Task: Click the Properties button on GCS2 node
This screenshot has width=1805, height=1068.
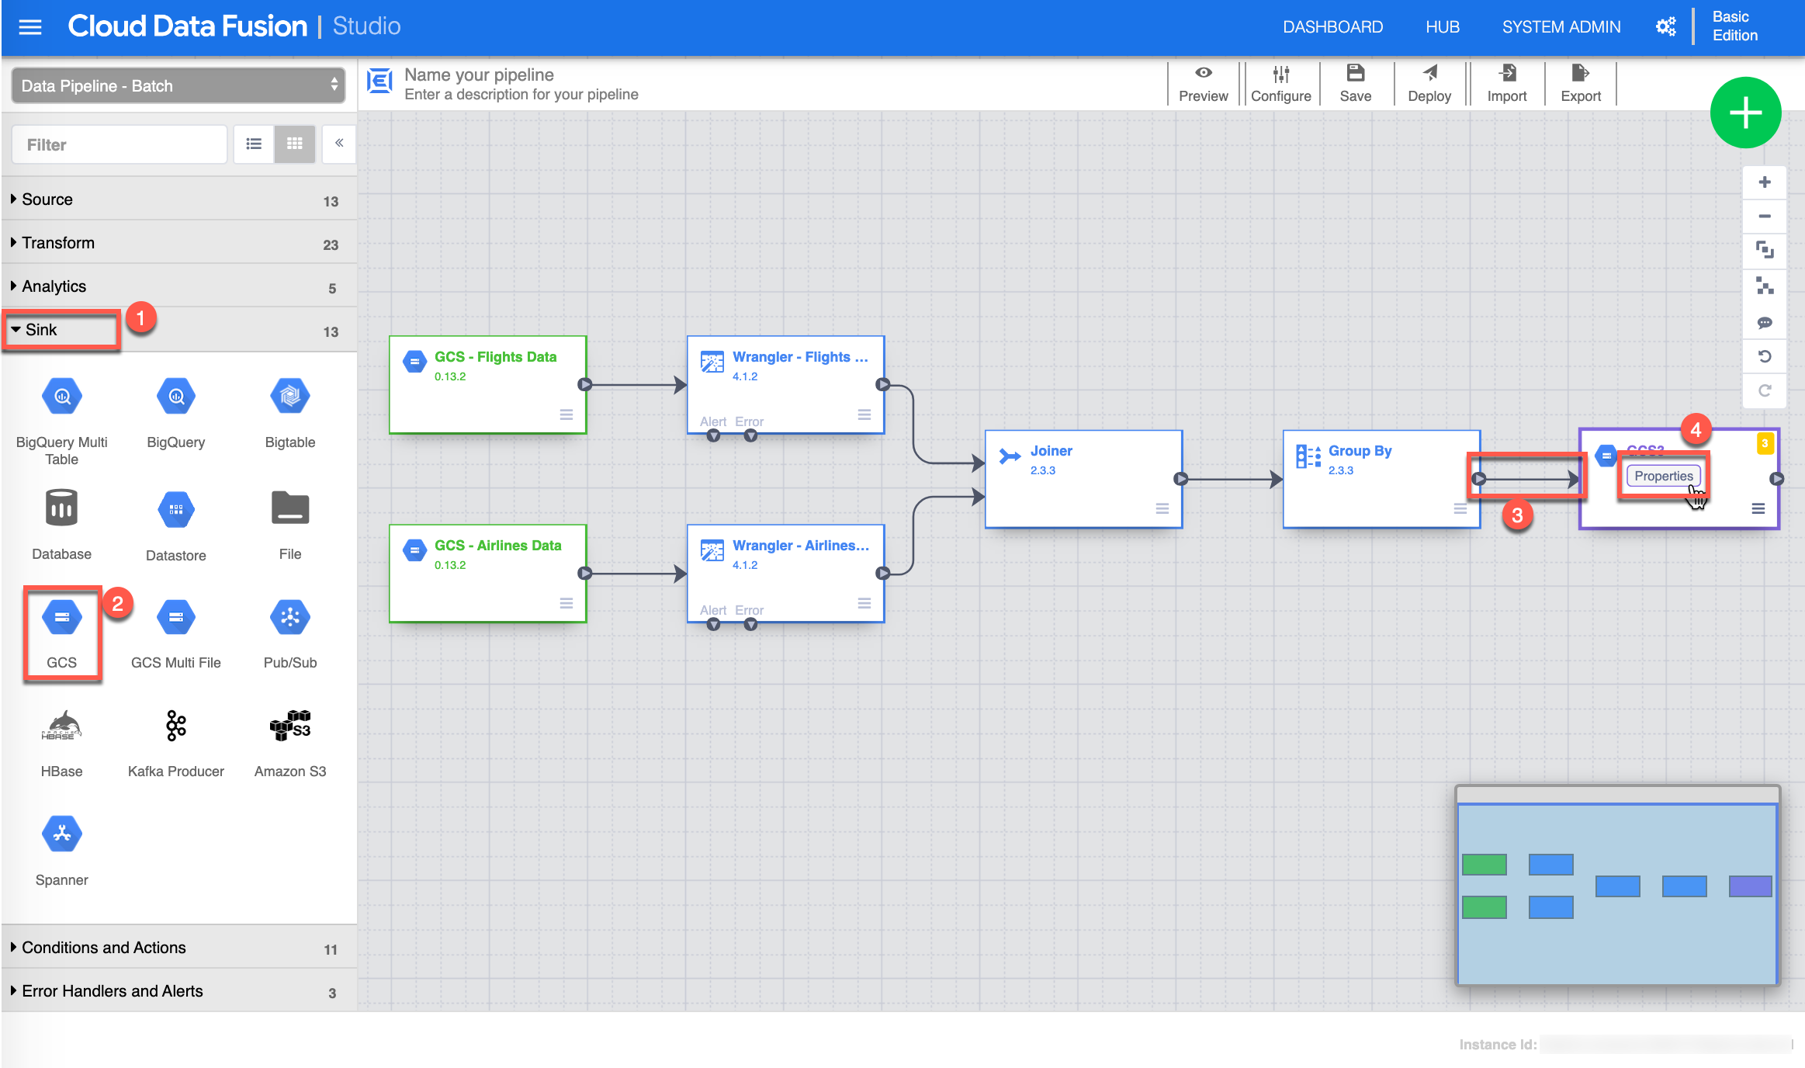Action: click(1663, 476)
